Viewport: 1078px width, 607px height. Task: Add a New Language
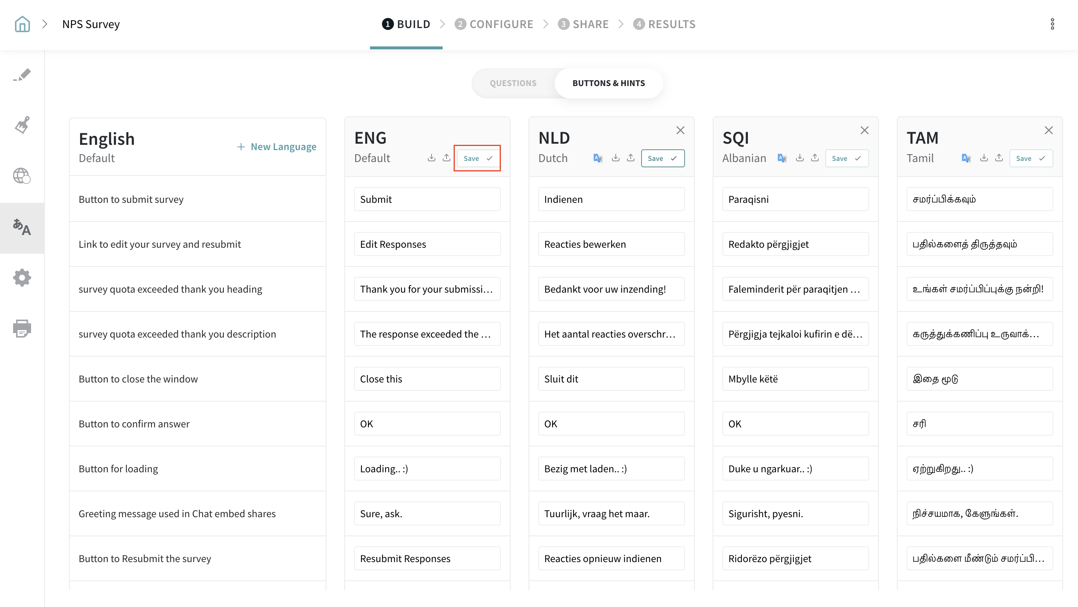click(x=277, y=147)
